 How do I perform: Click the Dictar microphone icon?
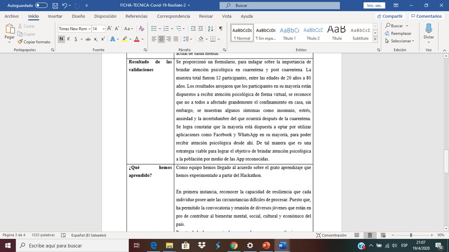coord(428,28)
